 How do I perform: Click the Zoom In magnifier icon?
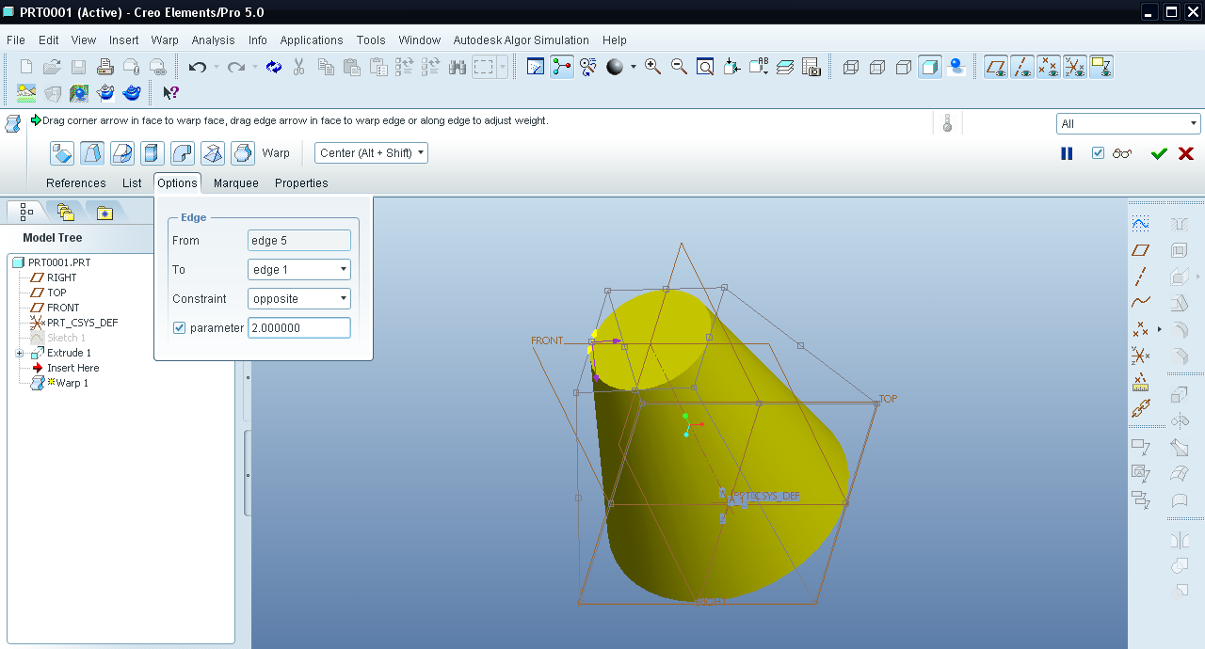(652, 67)
